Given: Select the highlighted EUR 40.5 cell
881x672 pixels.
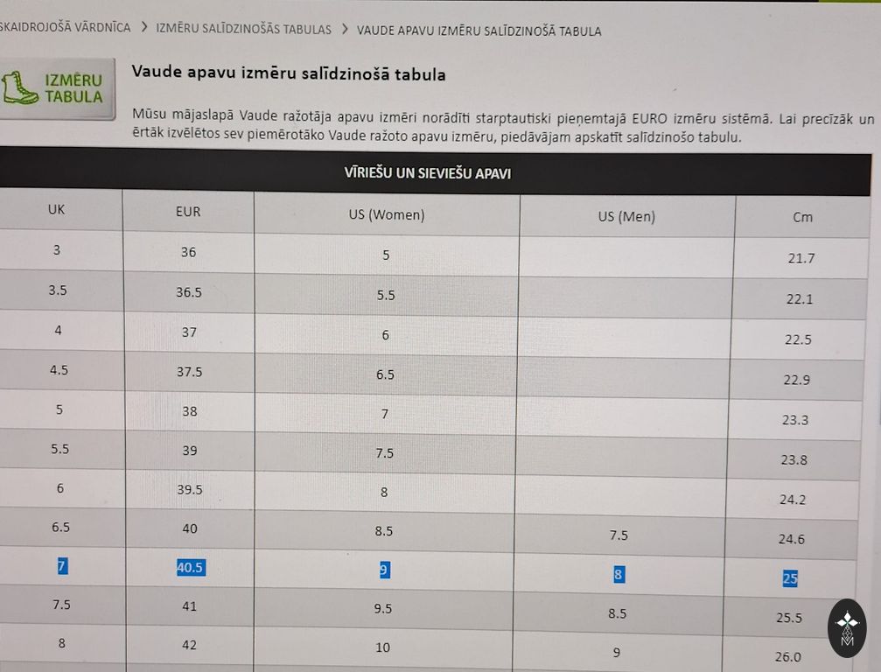Looking at the screenshot, I should coord(191,568).
